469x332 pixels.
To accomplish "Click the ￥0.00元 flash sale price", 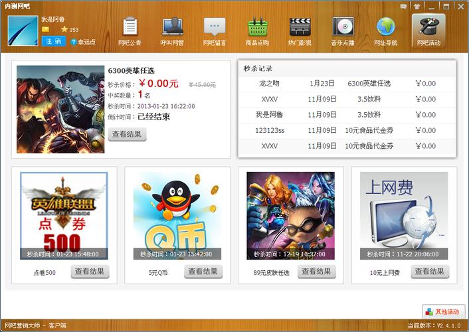I will pyautogui.click(x=159, y=84).
